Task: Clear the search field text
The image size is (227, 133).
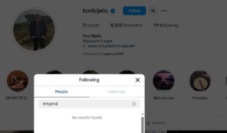Action: click(134, 104)
